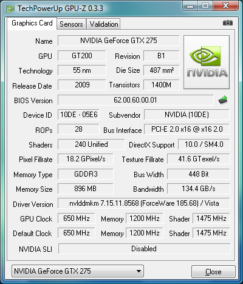Click the Pixel Fillrate field 18.2 GPixel/s

pyautogui.click(x=86, y=159)
